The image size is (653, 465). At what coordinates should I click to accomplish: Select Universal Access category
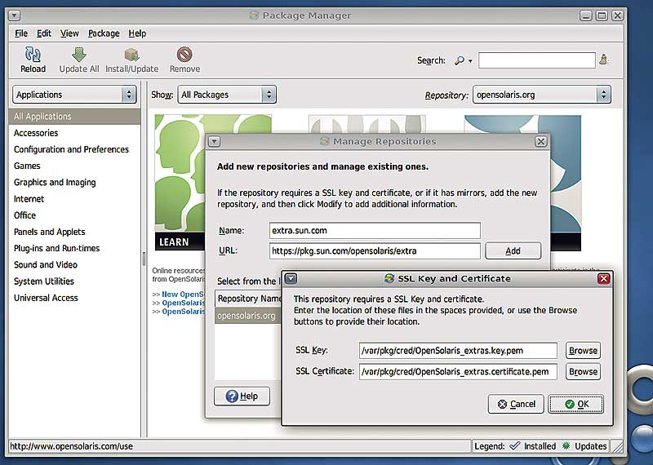[74, 298]
